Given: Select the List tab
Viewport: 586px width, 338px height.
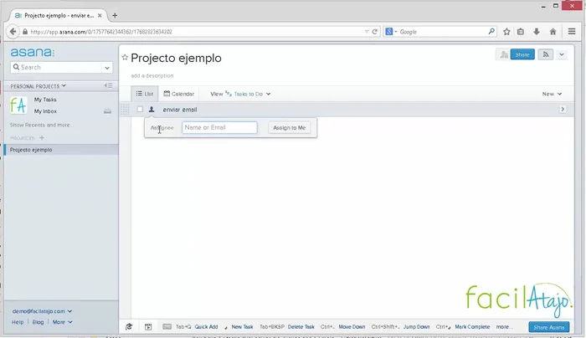Looking at the screenshot, I should coord(145,94).
